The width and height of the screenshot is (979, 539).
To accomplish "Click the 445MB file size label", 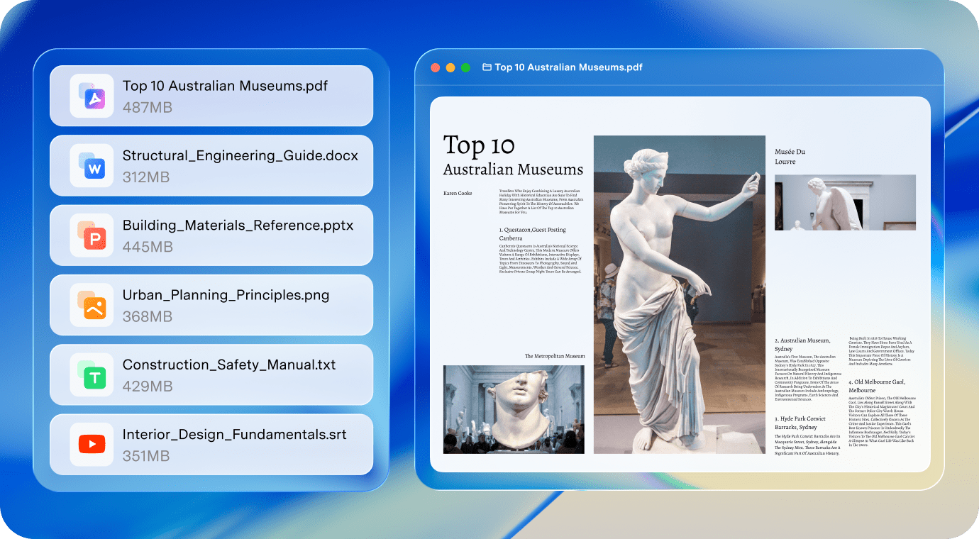I will click(148, 247).
